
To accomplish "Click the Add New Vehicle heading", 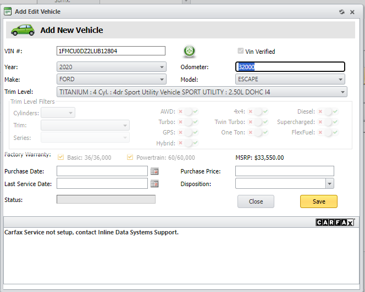I will tap(71, 30).
